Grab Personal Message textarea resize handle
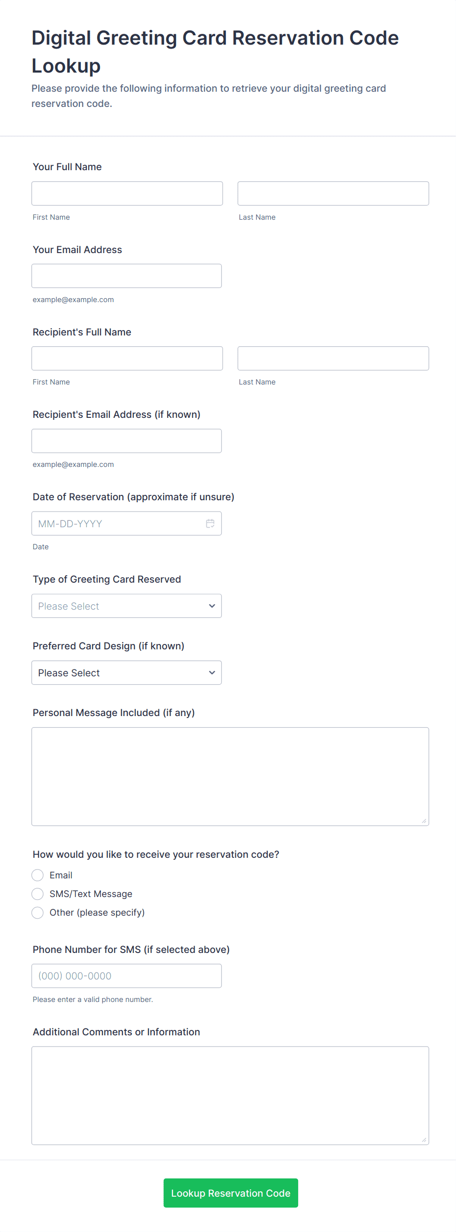 [x=424, y=821]
